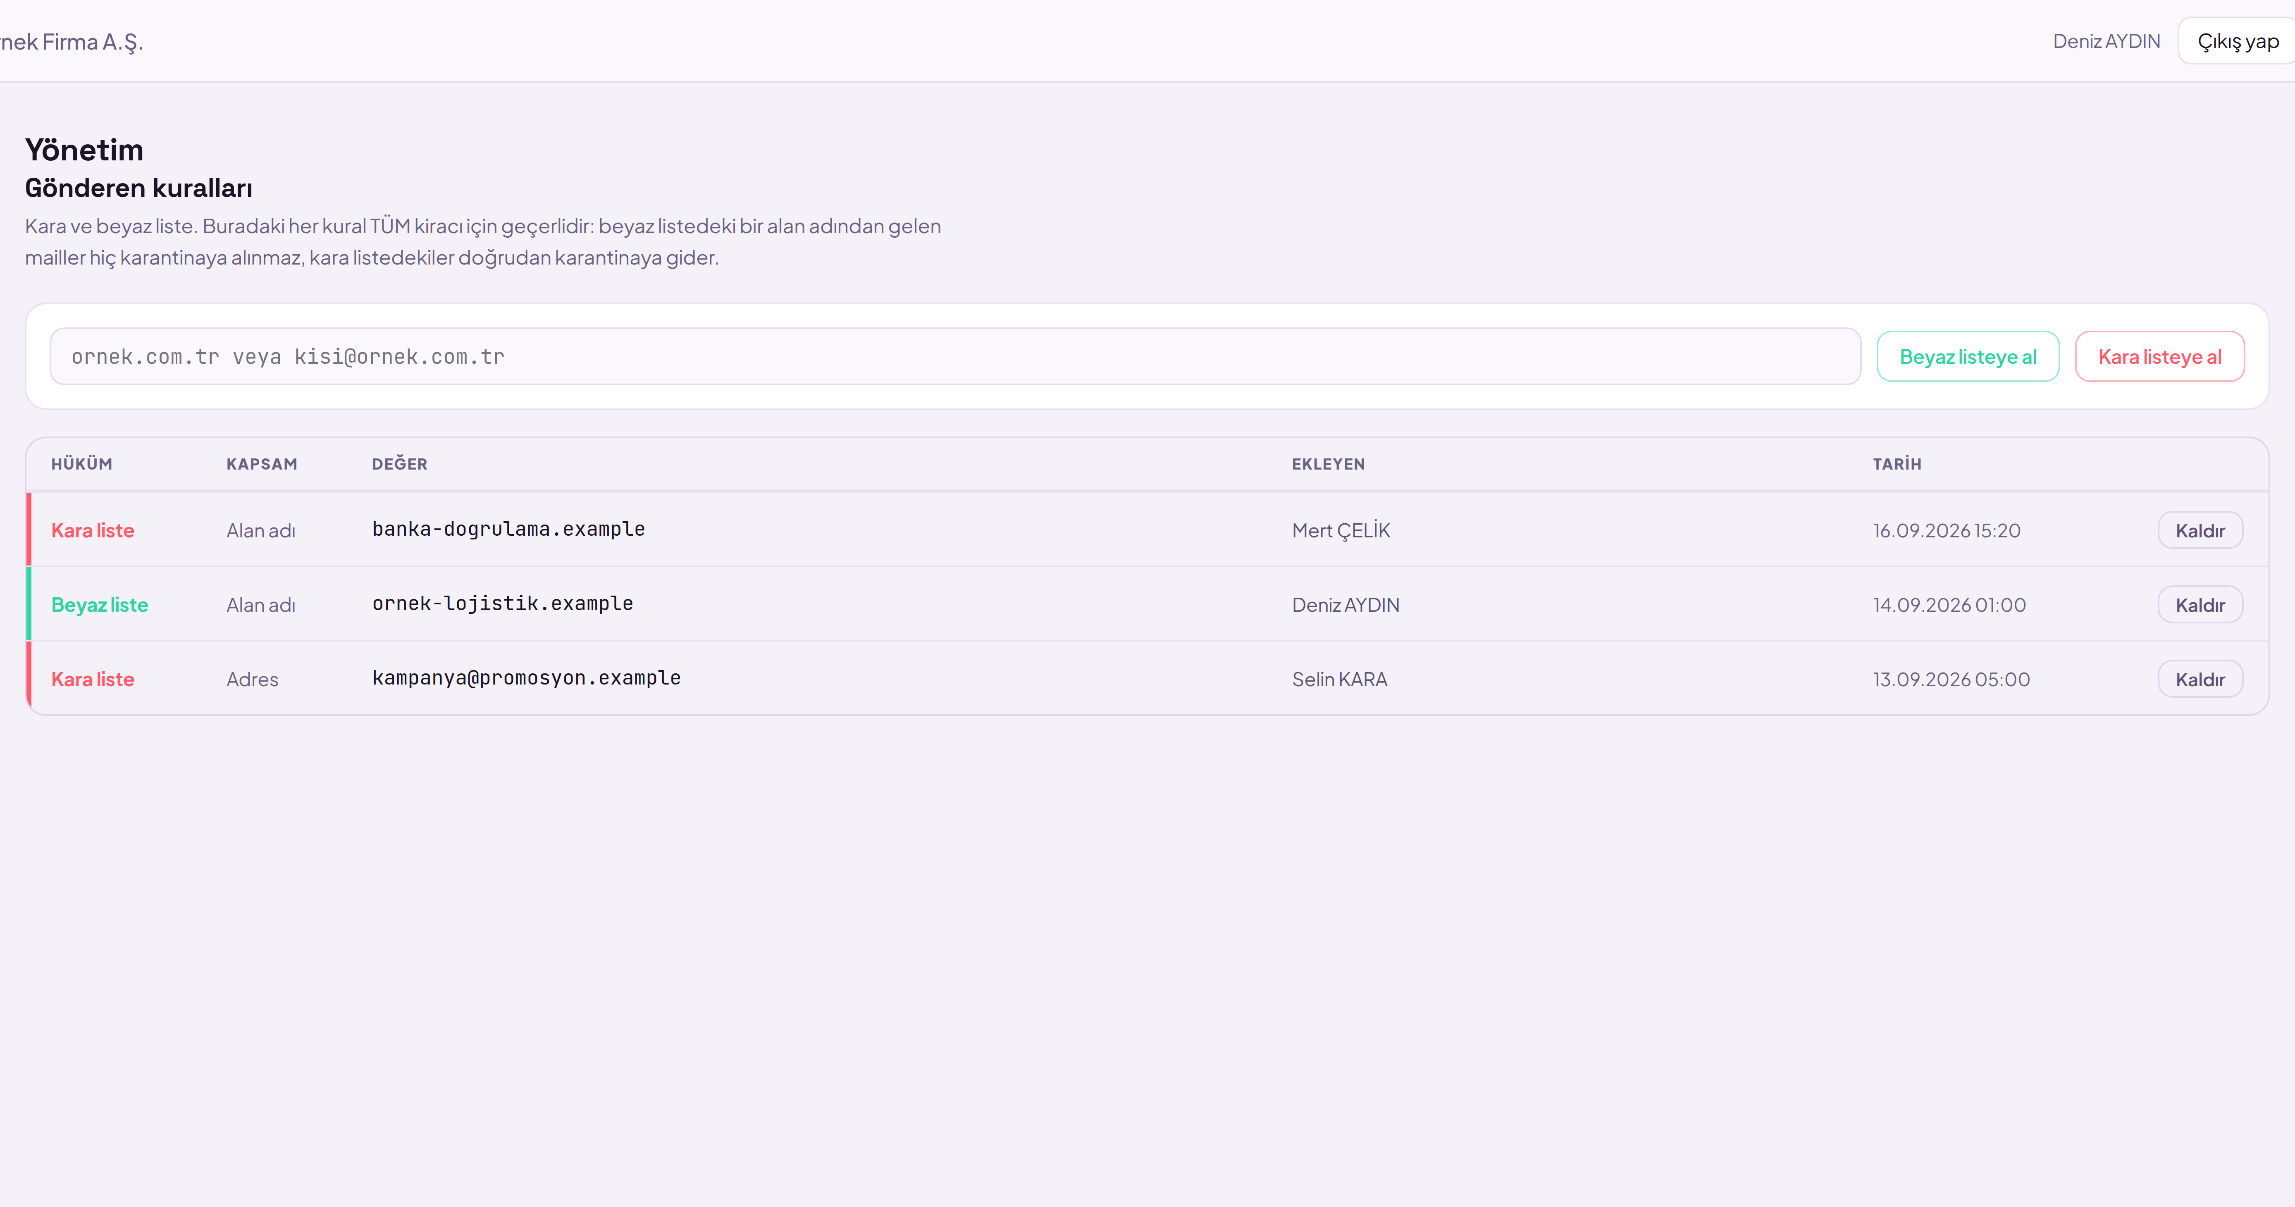The height and width of the screenshot is (1207, 2295).
Task: Click Alan adı scope in banka-dogrulama row
Action: [261, 530]
